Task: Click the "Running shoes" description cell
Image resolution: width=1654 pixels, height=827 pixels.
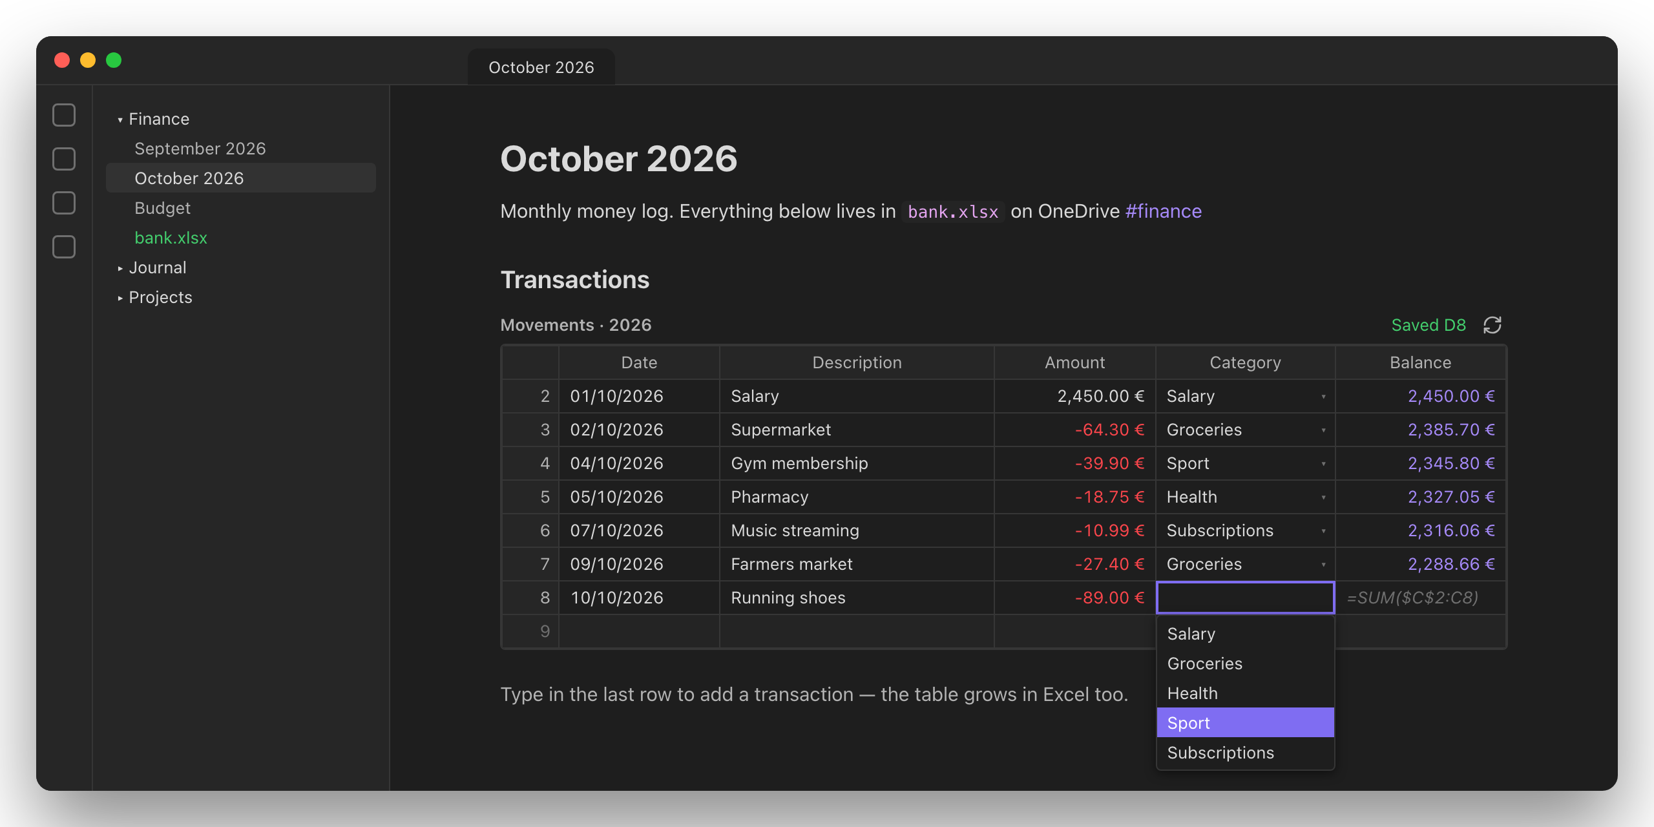Action: click(x=857, y=598)
